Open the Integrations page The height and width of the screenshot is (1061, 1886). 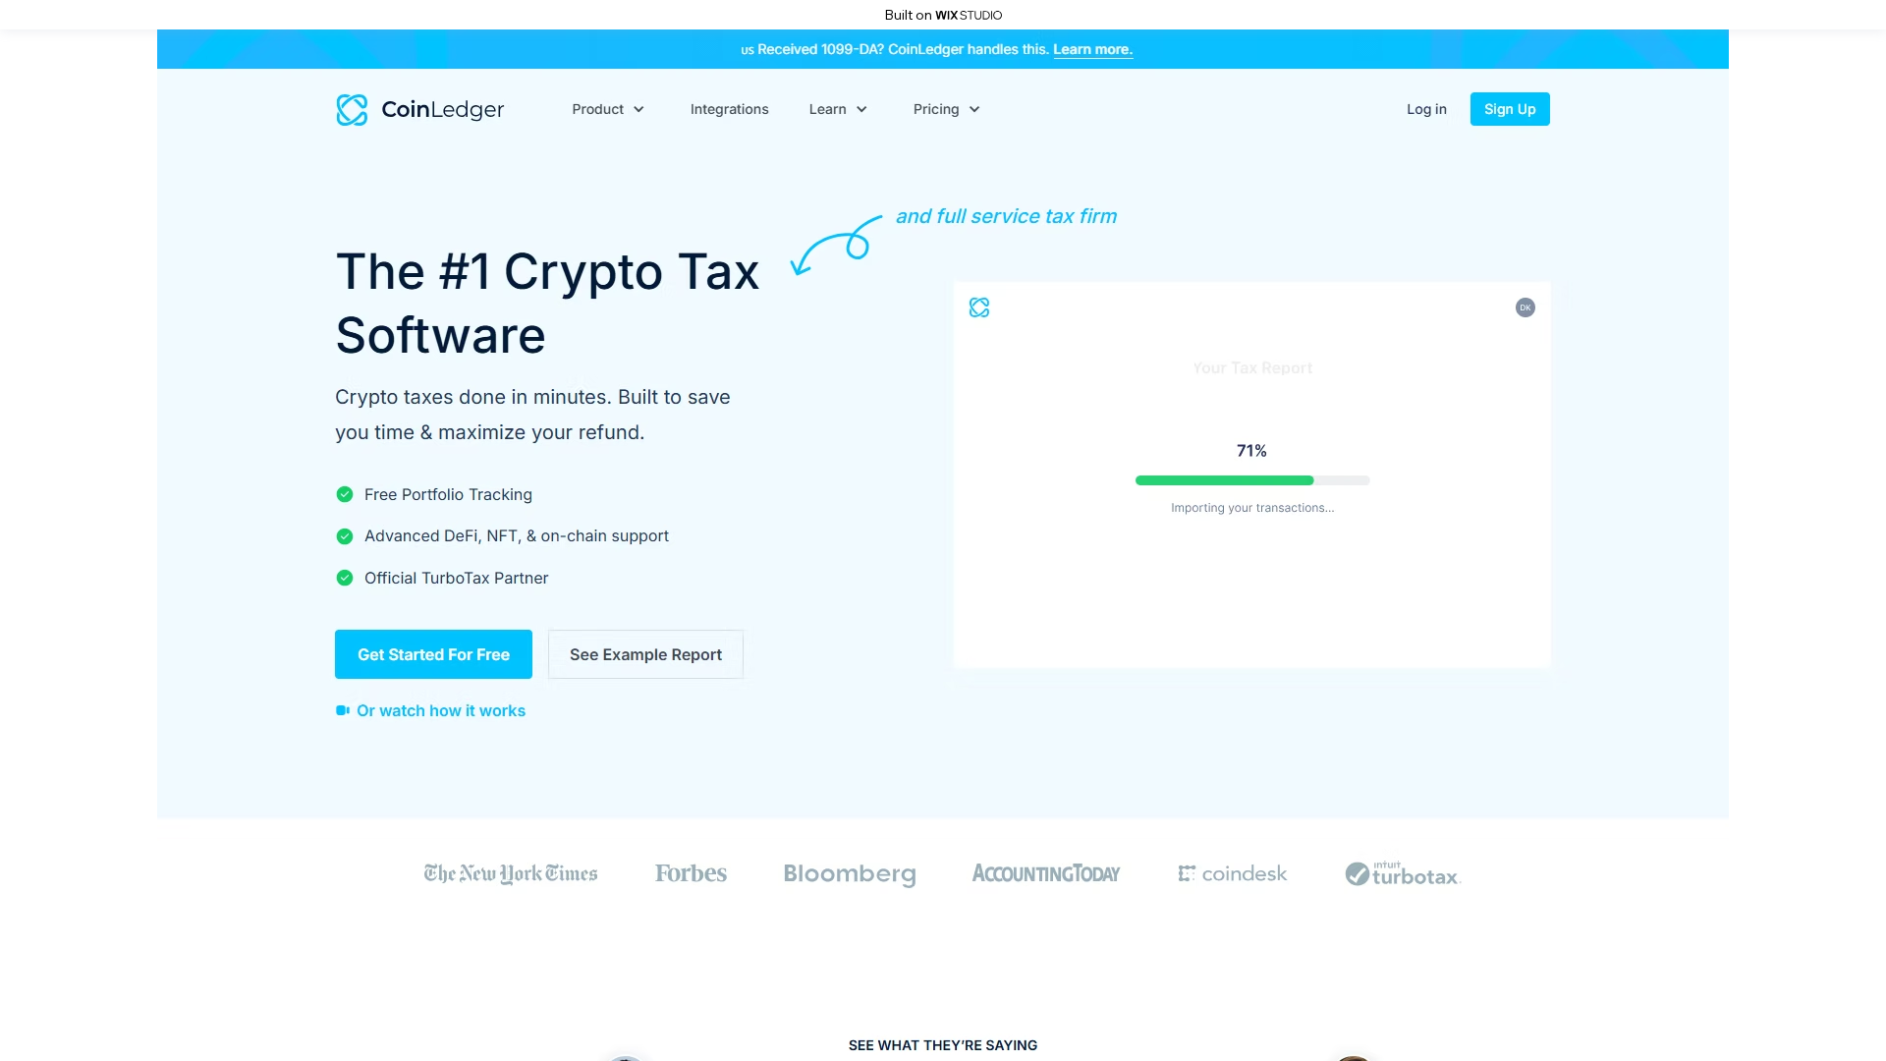click(x=730, y=109)
